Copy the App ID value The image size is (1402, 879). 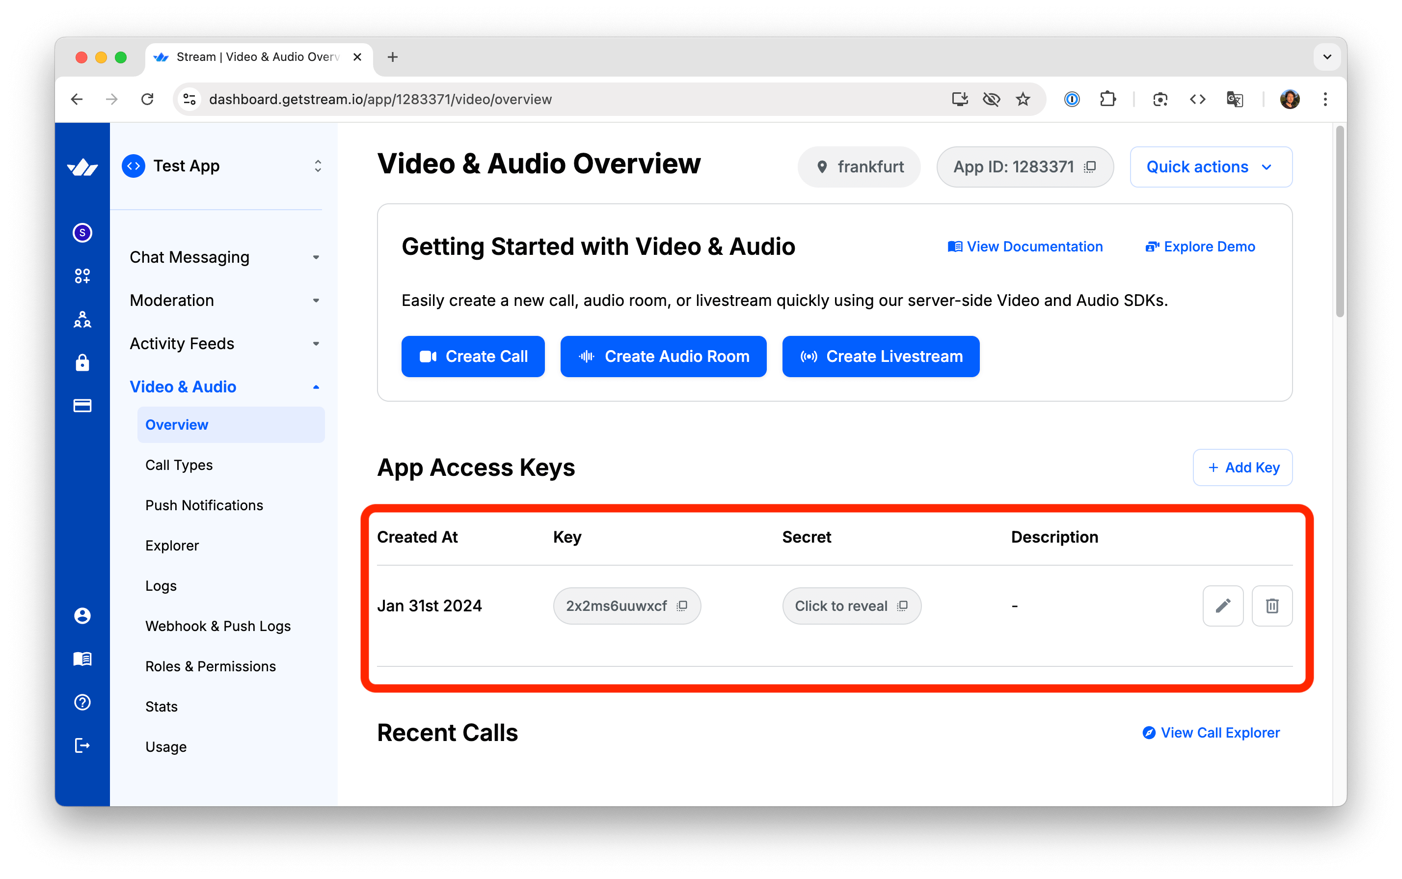pyautogui.click(x=1090, y=167)
